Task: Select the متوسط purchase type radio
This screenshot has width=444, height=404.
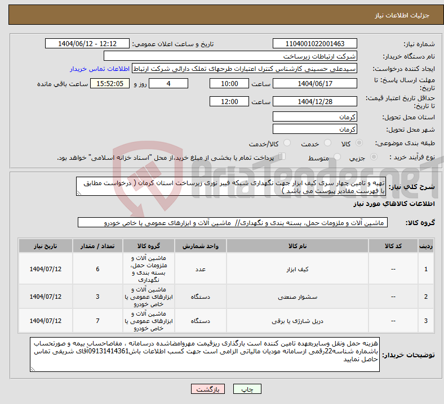Action: [x=337, y=157]
